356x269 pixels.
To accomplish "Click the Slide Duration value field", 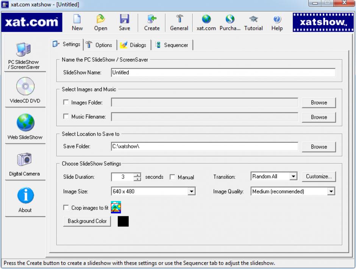I will [123, 177].
